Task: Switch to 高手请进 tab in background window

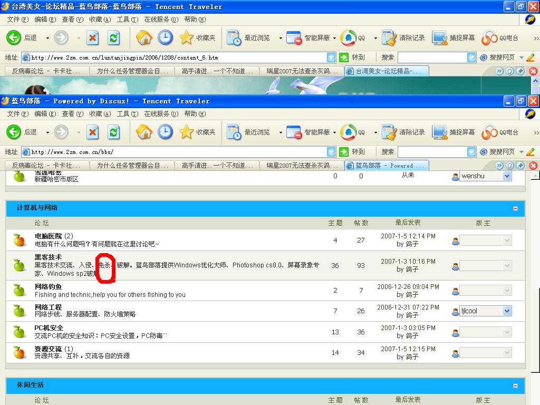Action: [x=217, y=71]
